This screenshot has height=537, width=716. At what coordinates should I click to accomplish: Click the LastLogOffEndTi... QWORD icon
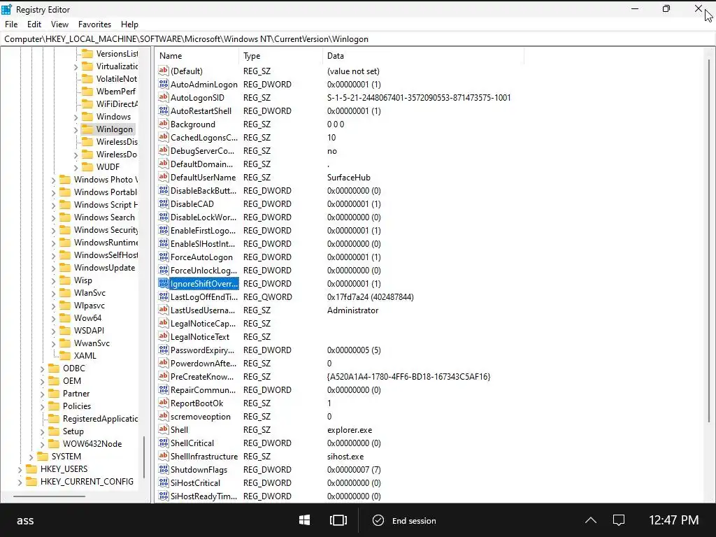coord(164,296)
